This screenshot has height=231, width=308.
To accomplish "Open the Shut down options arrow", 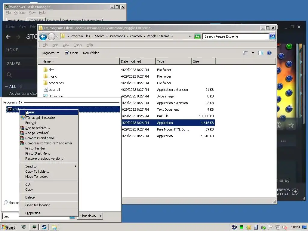I will [101, 216].
